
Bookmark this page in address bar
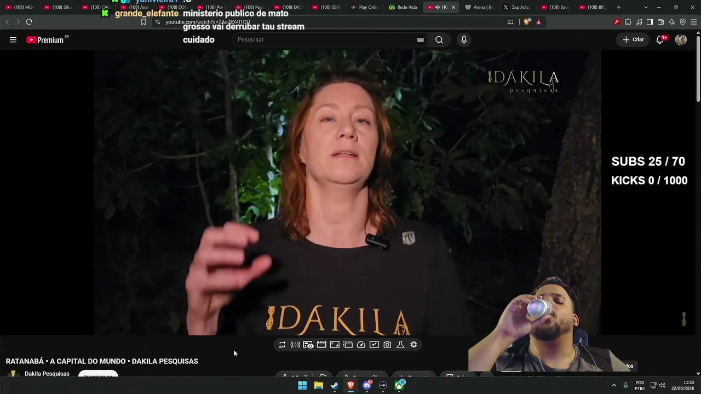click(x=143, y=22)
